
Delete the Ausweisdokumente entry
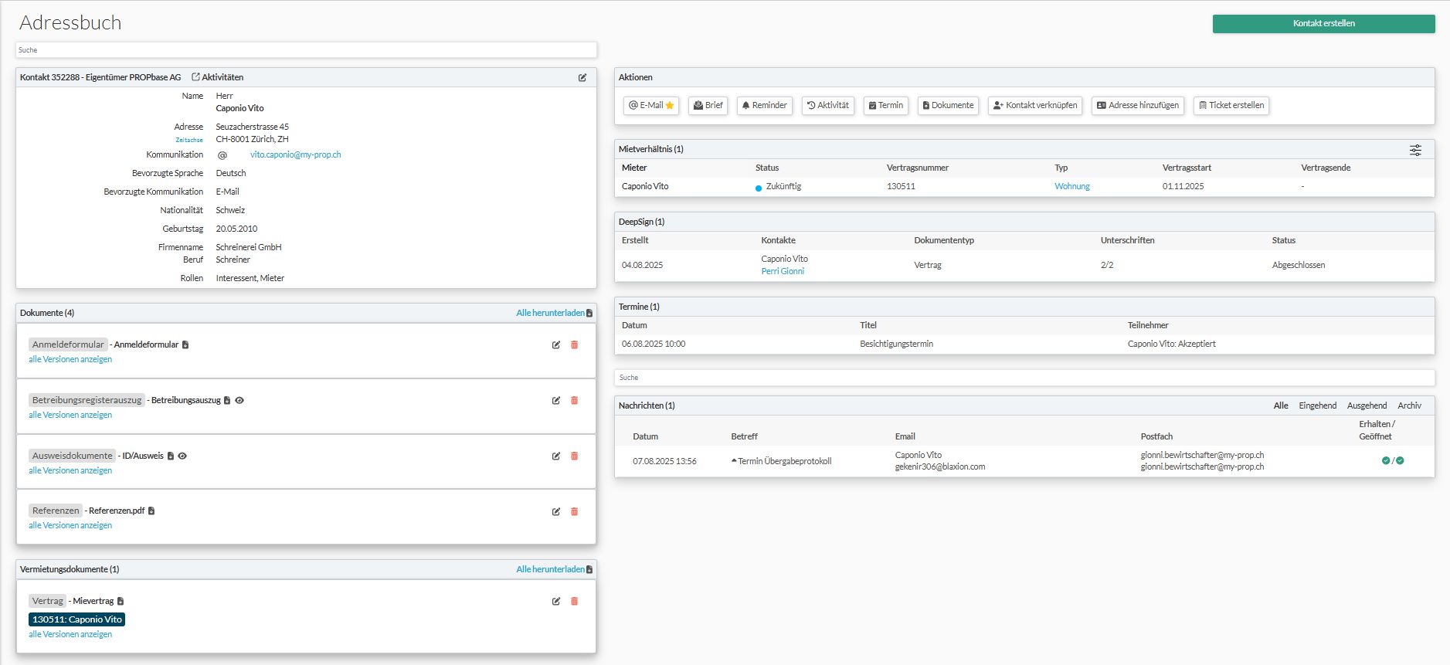[574, 456]
